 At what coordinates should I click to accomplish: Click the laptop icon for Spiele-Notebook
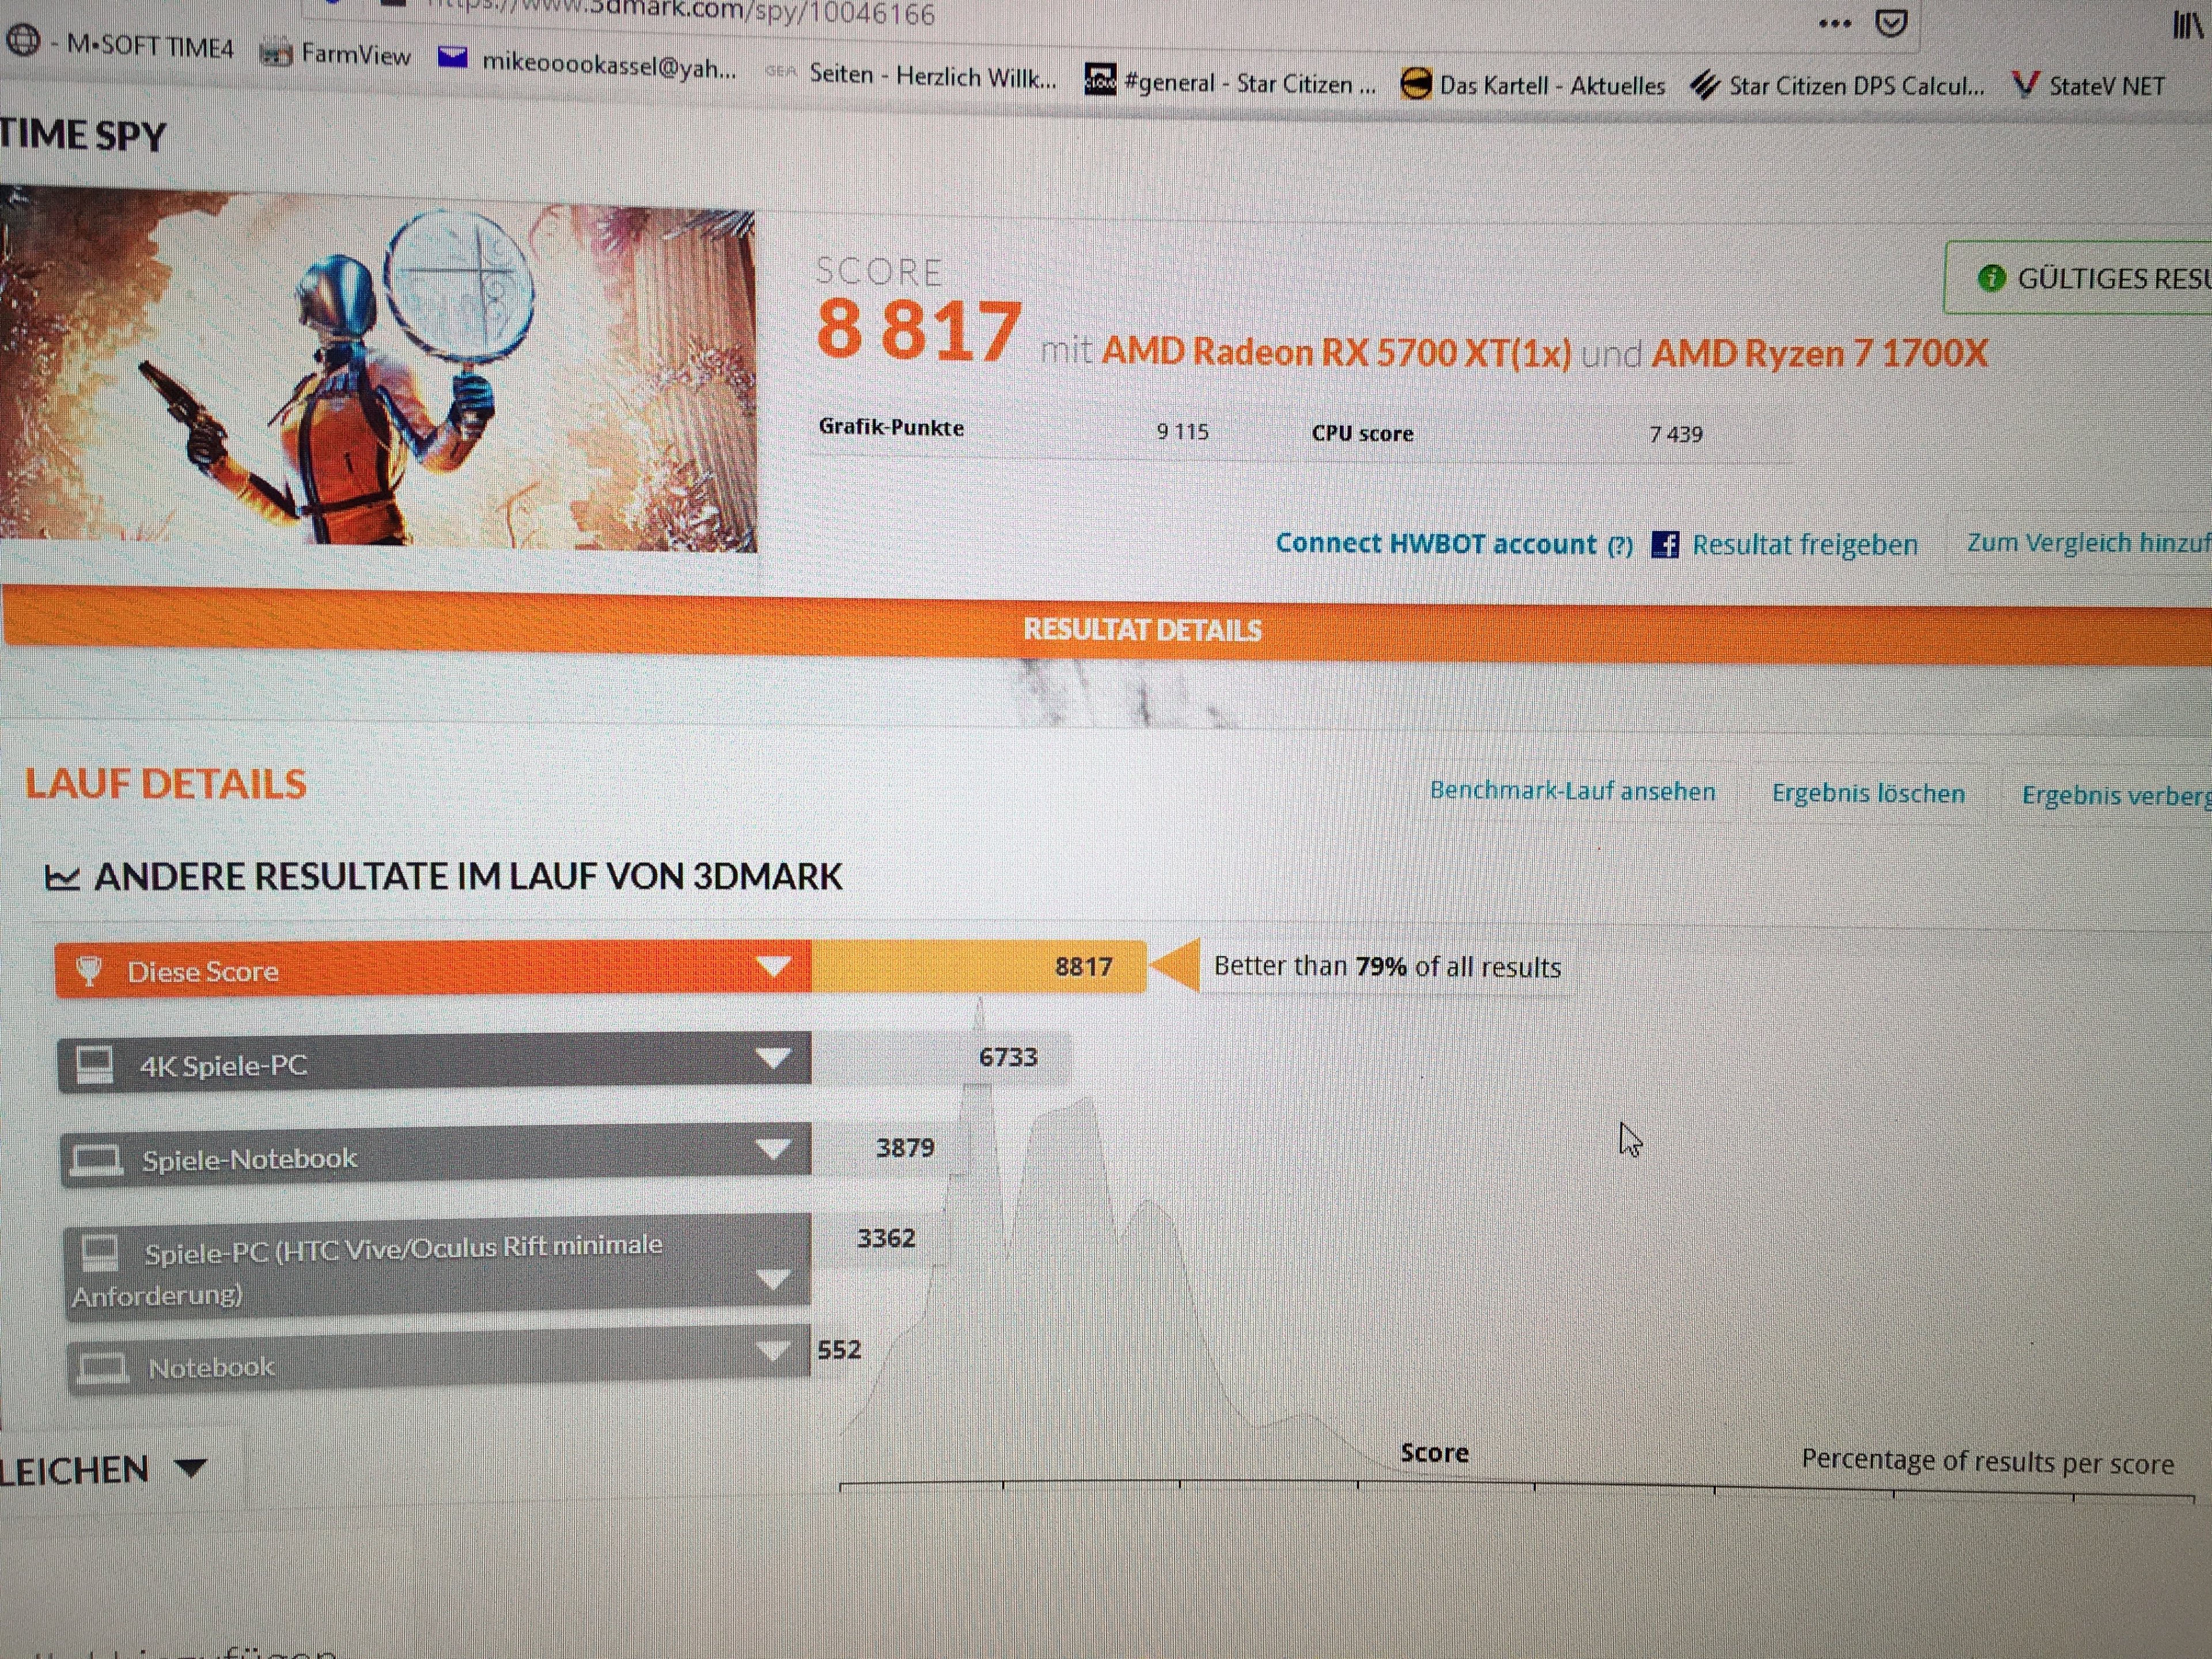(97, 1159)
